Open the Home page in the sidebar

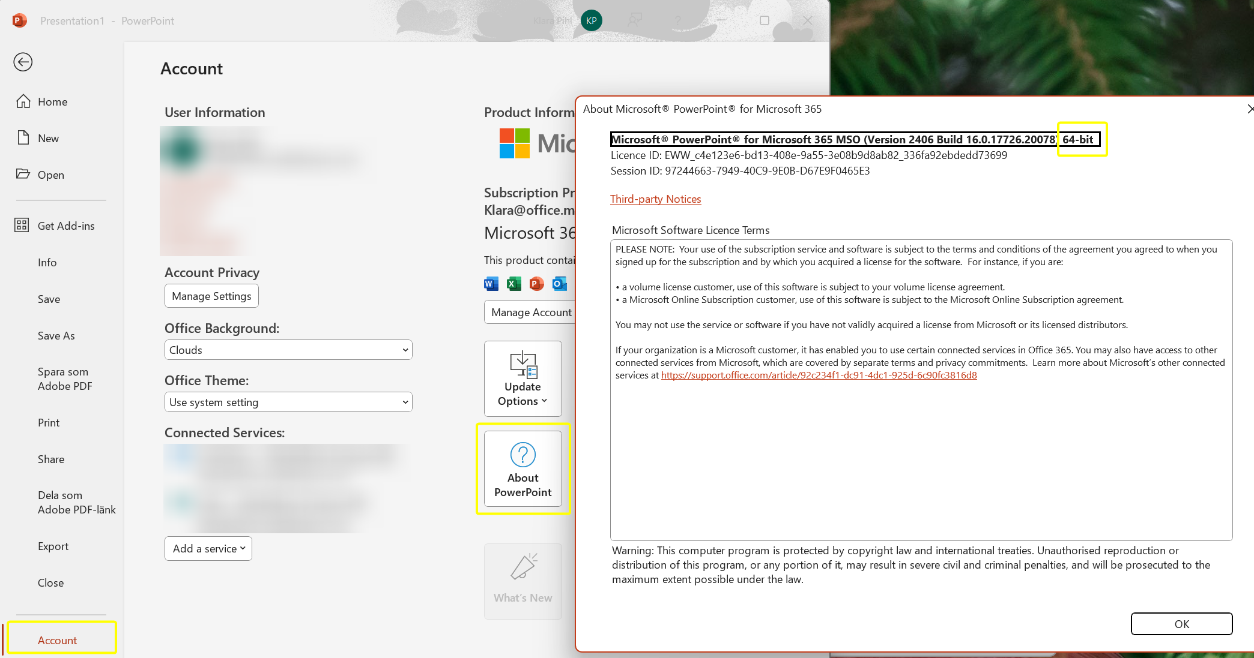coord(52,101)
